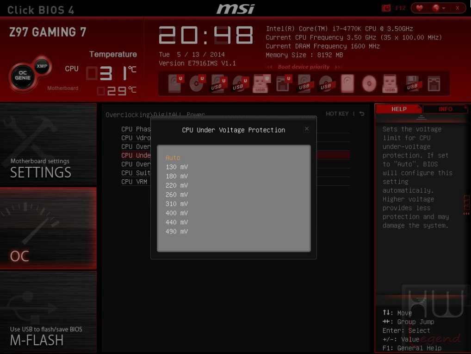Image resolution: width=471 pixels, height=354 pixels.
Task: Select the CPU Phas… setting row
Action: (x=136, y=129)
